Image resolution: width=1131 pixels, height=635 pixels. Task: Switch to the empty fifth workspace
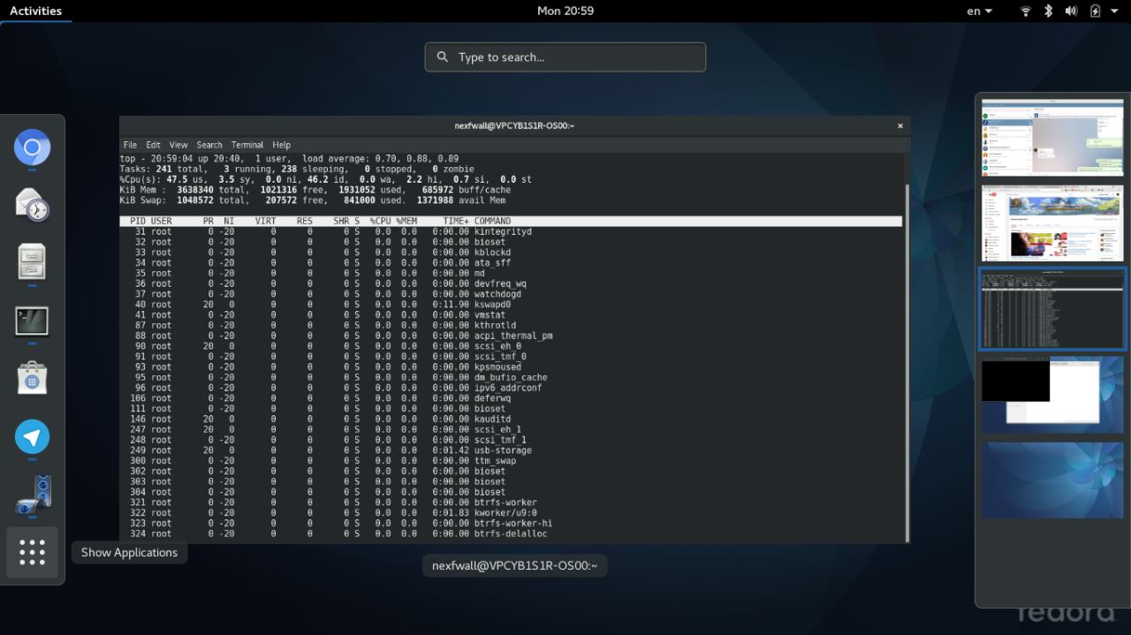click(1051, 480)
